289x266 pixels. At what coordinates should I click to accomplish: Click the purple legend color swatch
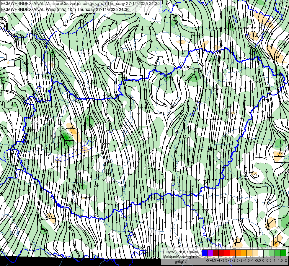pos(210,253)
